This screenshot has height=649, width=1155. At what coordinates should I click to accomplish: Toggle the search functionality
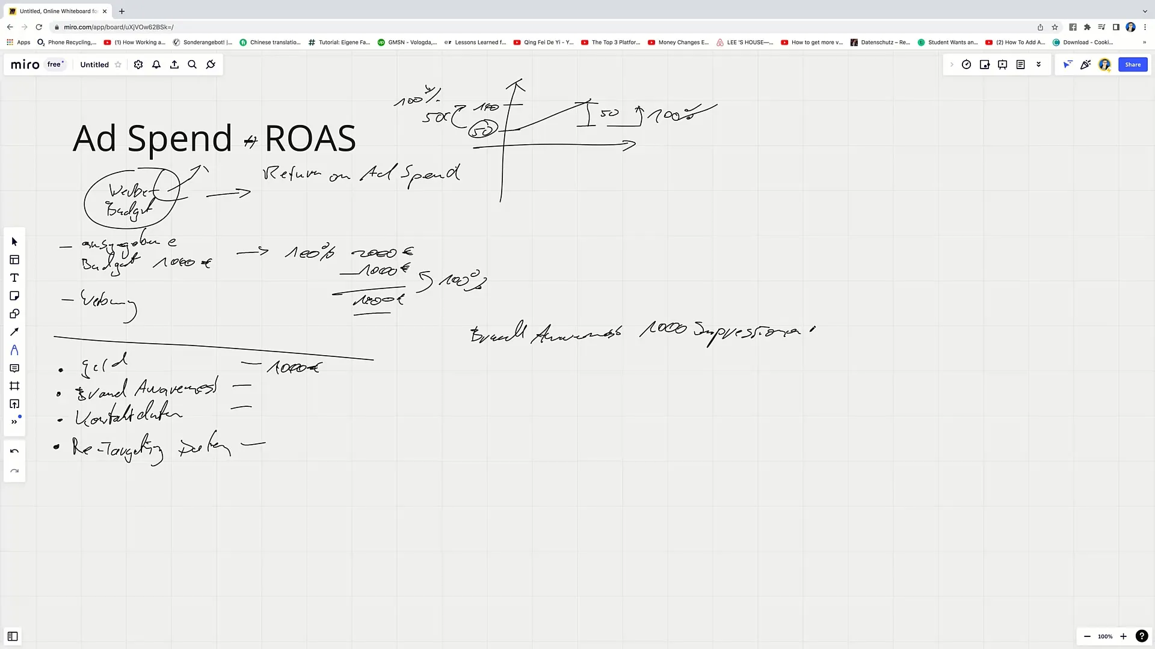192,64
